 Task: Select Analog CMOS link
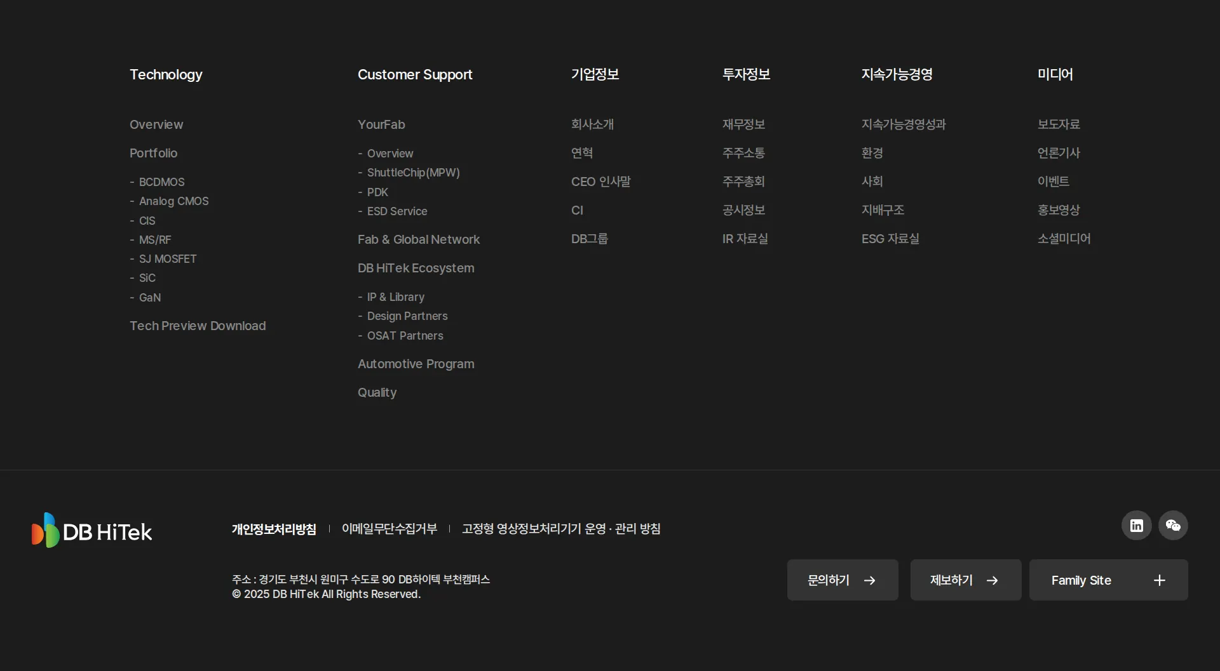174,201
